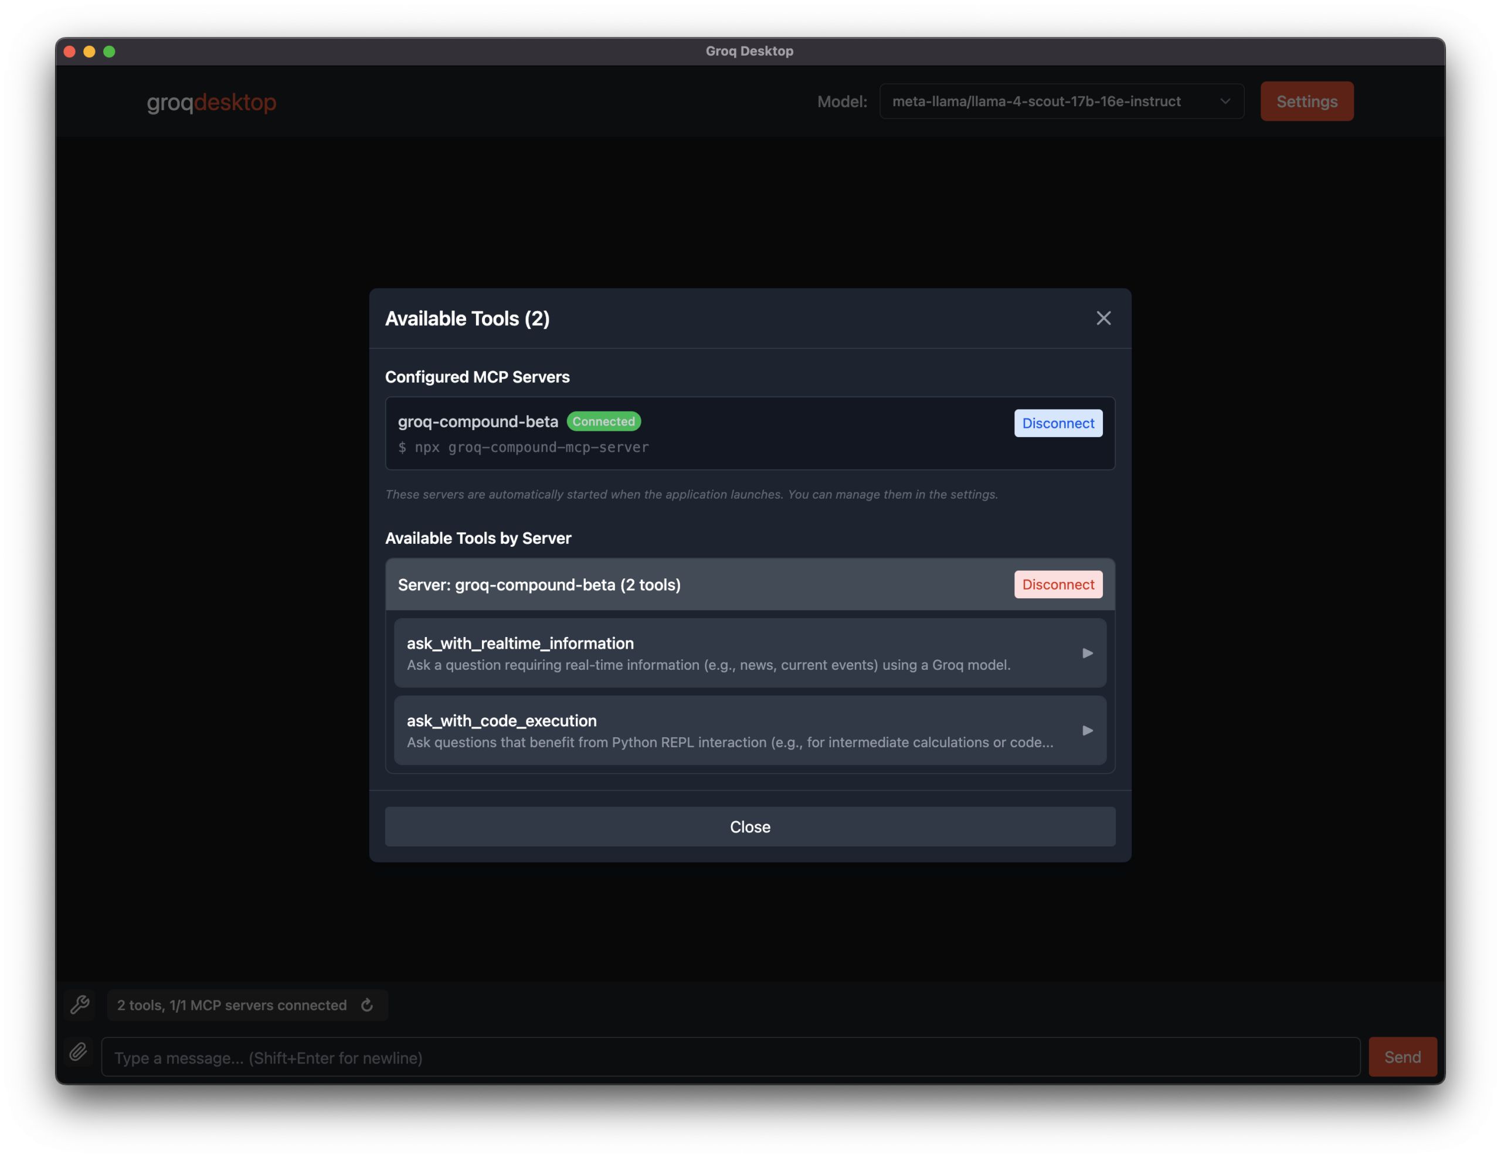Image resolution: width=1501 pixels, height=1158 pixels.
Task: Click the 'ask_with_code_execution' tool name
Action: 502,720
